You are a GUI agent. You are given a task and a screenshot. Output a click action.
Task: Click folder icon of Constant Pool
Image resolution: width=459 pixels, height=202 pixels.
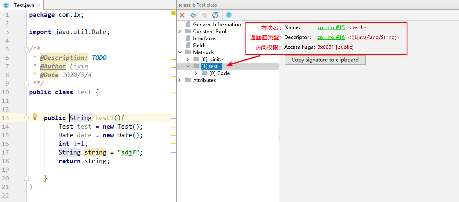coord(188,32)
